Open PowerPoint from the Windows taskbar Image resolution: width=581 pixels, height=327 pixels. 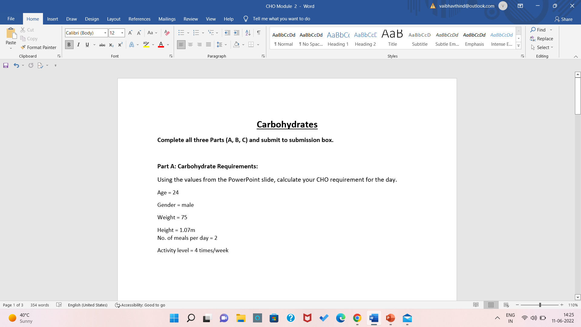click(x=390, y=318)
